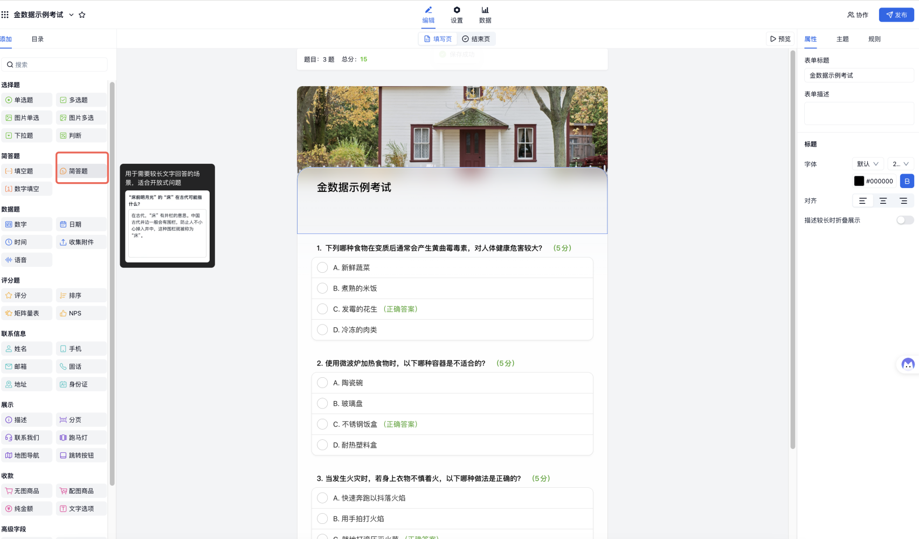The width and height of the screenshot is (919, 539).
Task: Click the floating assistant mascot icon
Action: click(908, 364)
